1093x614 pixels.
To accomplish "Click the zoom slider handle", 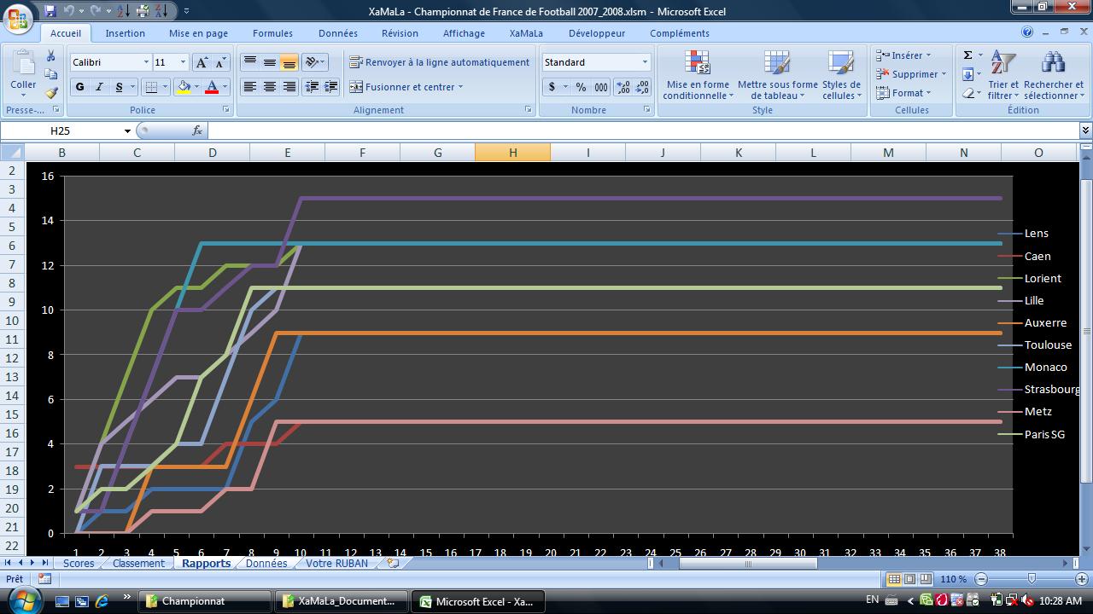I will pyautogui.click(x=1032, y=579).
